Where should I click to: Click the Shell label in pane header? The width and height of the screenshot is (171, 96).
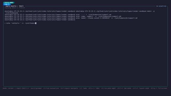[21, 6]
